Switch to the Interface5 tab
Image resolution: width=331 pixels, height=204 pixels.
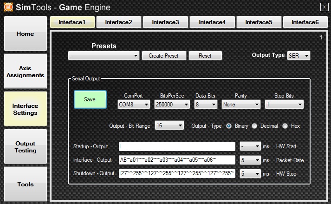(259, 22)
